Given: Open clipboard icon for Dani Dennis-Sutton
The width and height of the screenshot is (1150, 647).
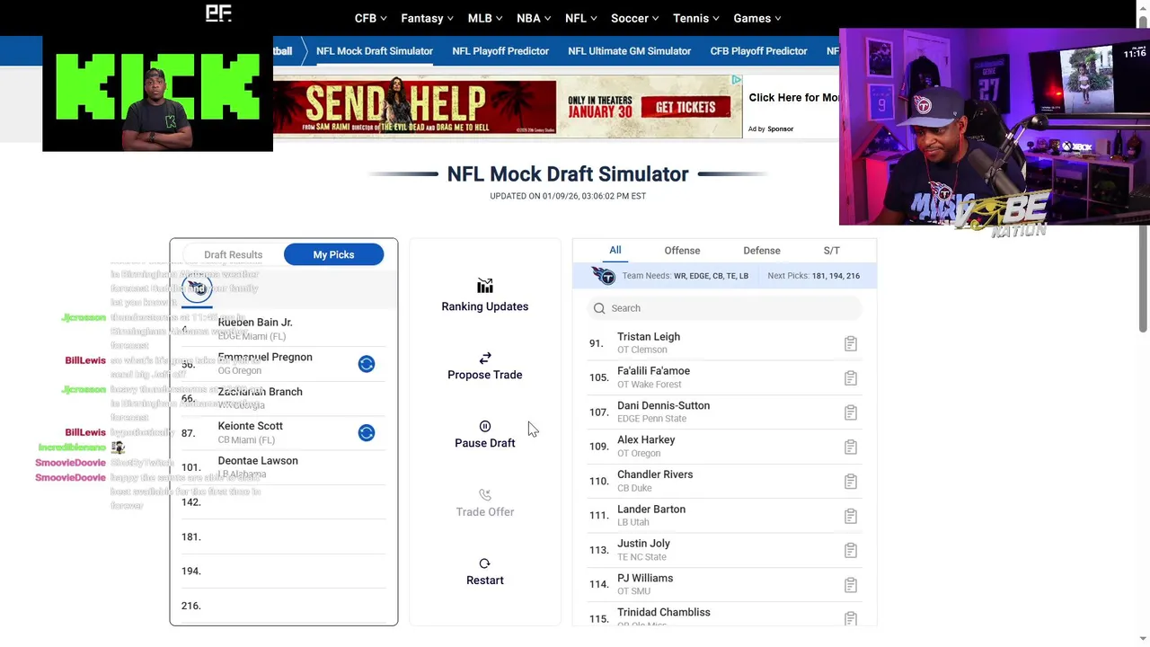Looking at the screenshot, I should (851, 412).
